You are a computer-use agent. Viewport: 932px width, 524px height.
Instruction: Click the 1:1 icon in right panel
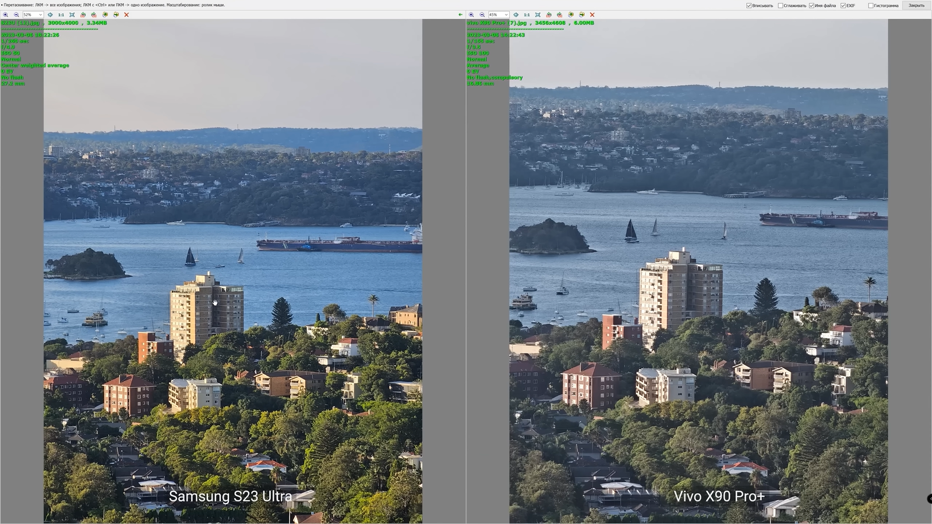click(x=527, y=15)
